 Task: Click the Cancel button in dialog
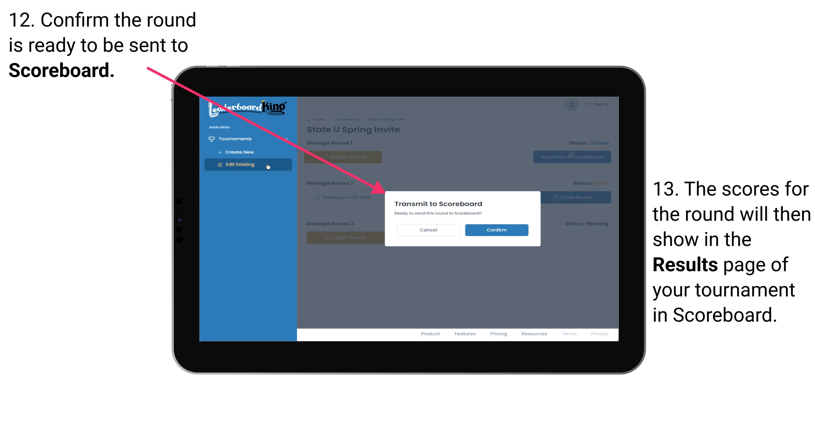428,229
